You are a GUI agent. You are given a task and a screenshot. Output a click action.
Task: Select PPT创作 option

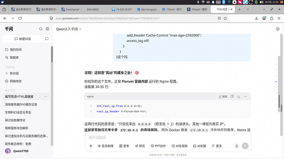pos(158,146)
